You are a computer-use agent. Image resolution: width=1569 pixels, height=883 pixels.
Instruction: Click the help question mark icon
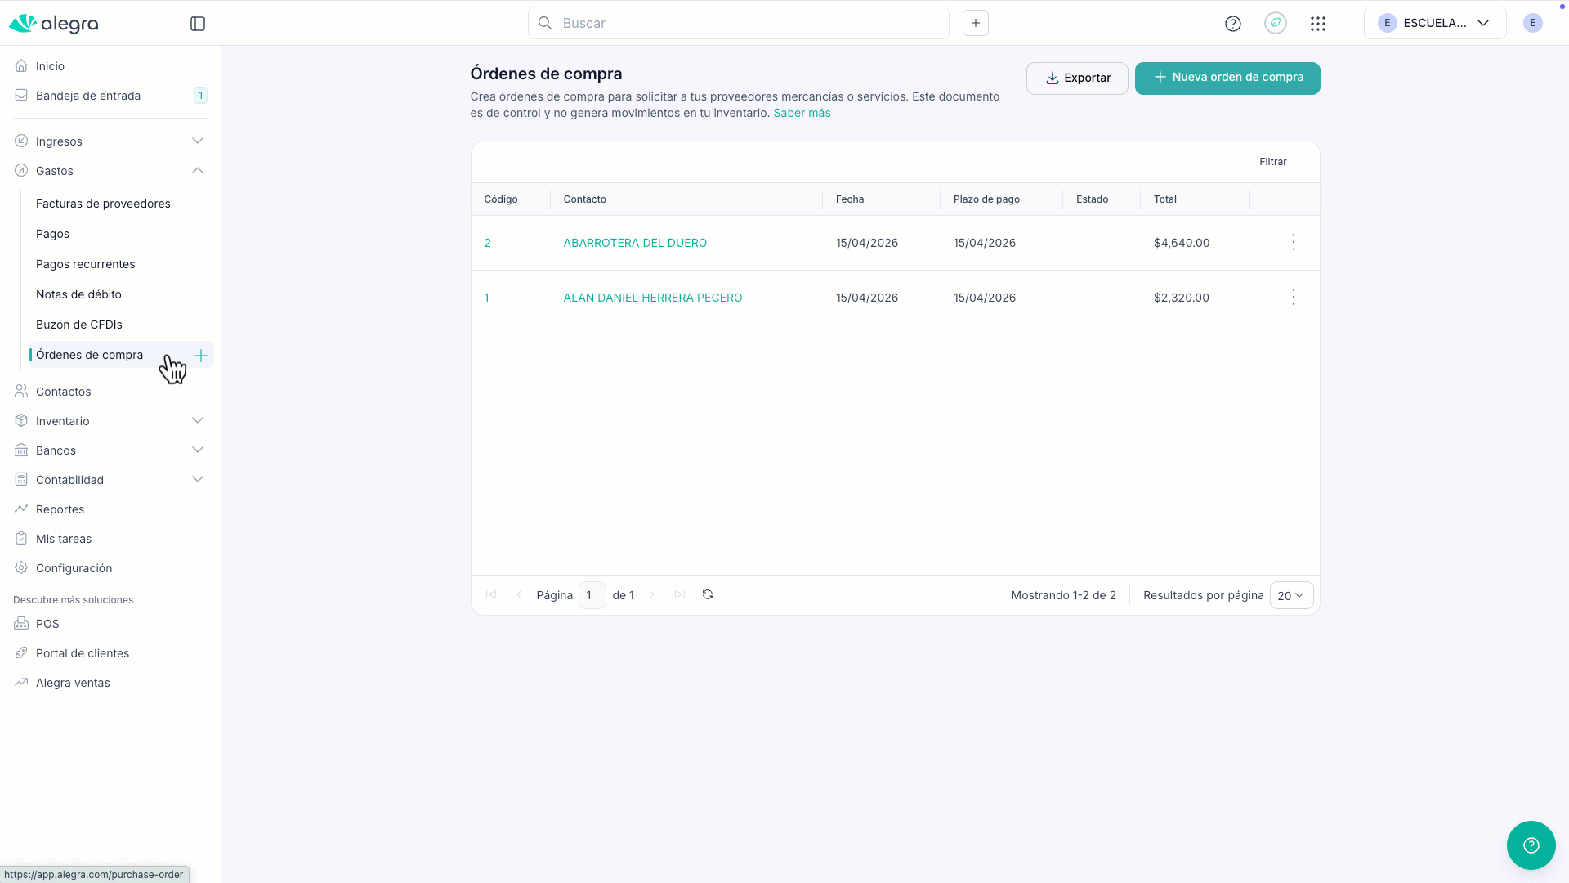click(1233, 24)
